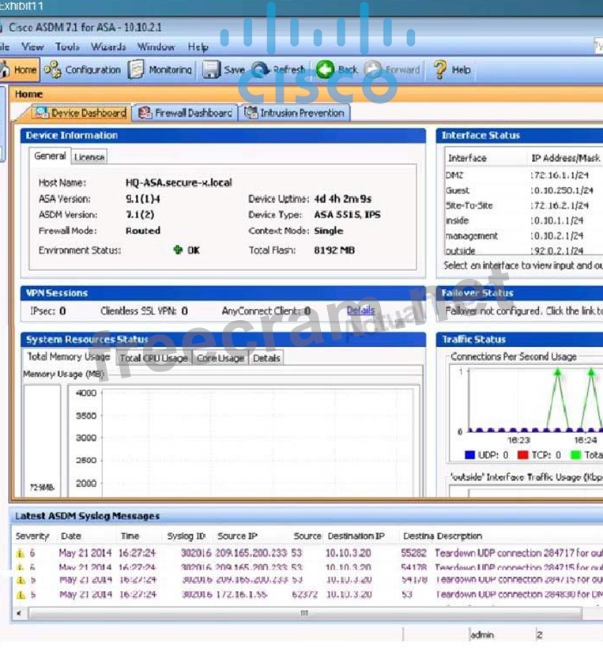603x651 pixels.
Task: Refresh the ASDM dashboard
Action: [x=261, y=70]
